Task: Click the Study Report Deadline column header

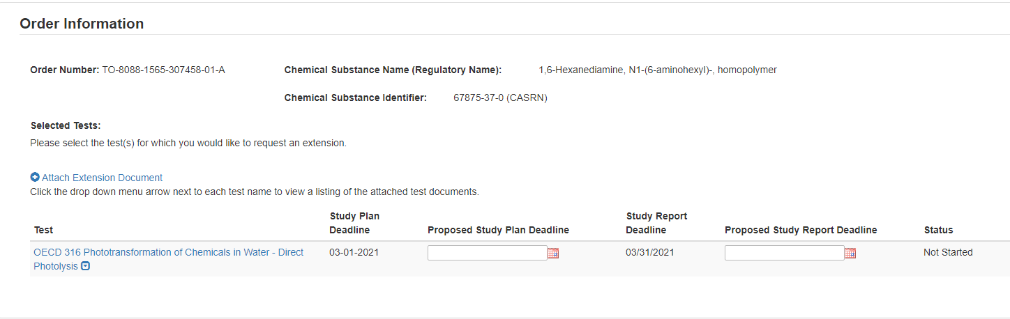Action: [x=656, y=223]
